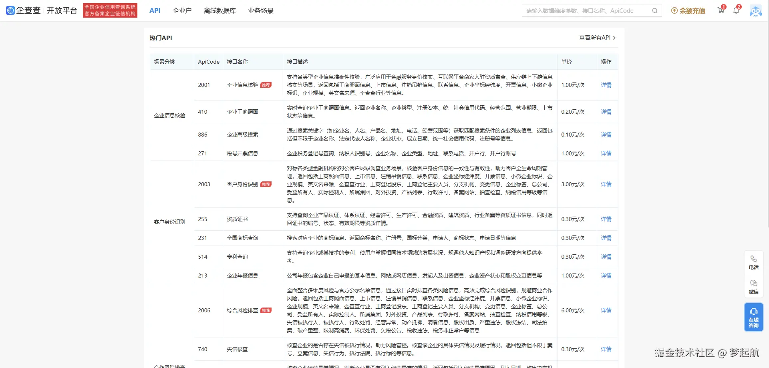Select the API navigation tab

tap(155, 10)
